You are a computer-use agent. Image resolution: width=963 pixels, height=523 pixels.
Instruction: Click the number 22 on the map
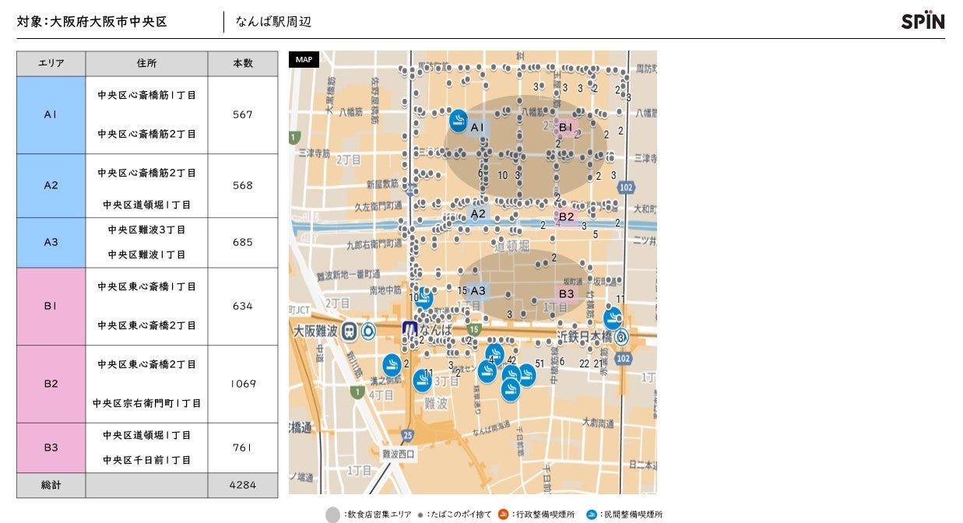(x=584, y=363)
